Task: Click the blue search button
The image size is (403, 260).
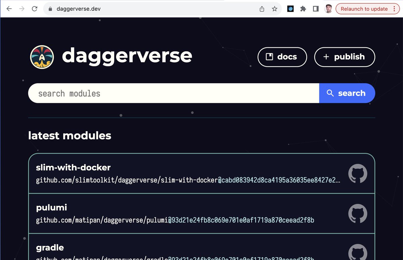Action: [347, 93]
